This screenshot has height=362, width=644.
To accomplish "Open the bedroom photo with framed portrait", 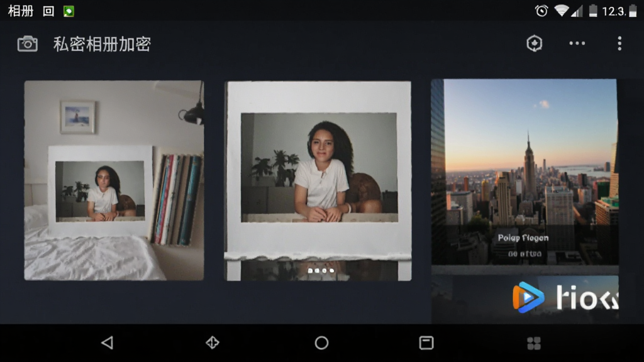I will (x=114, y=180).
